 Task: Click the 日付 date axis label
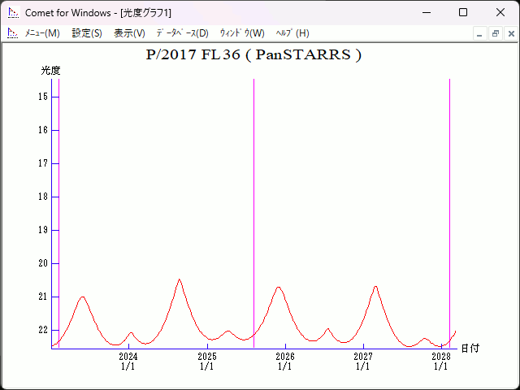click(470, 349)
